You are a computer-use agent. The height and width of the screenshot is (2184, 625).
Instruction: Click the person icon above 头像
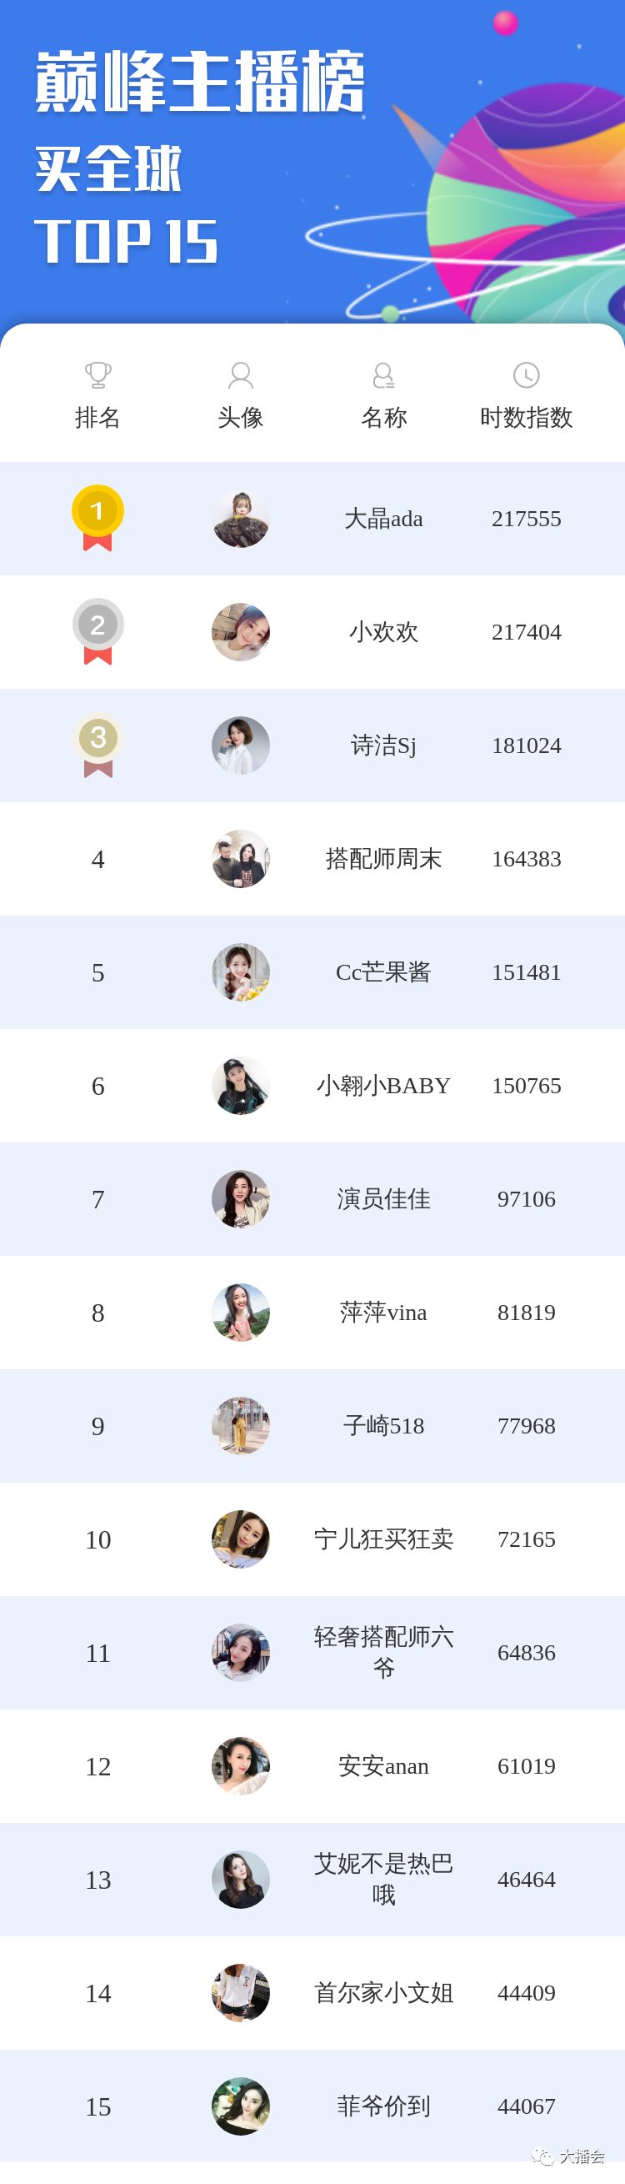[x=241, y=374]
